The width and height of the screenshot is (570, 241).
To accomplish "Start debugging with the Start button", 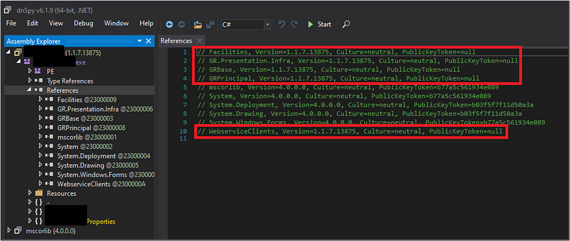I will 319,24.
